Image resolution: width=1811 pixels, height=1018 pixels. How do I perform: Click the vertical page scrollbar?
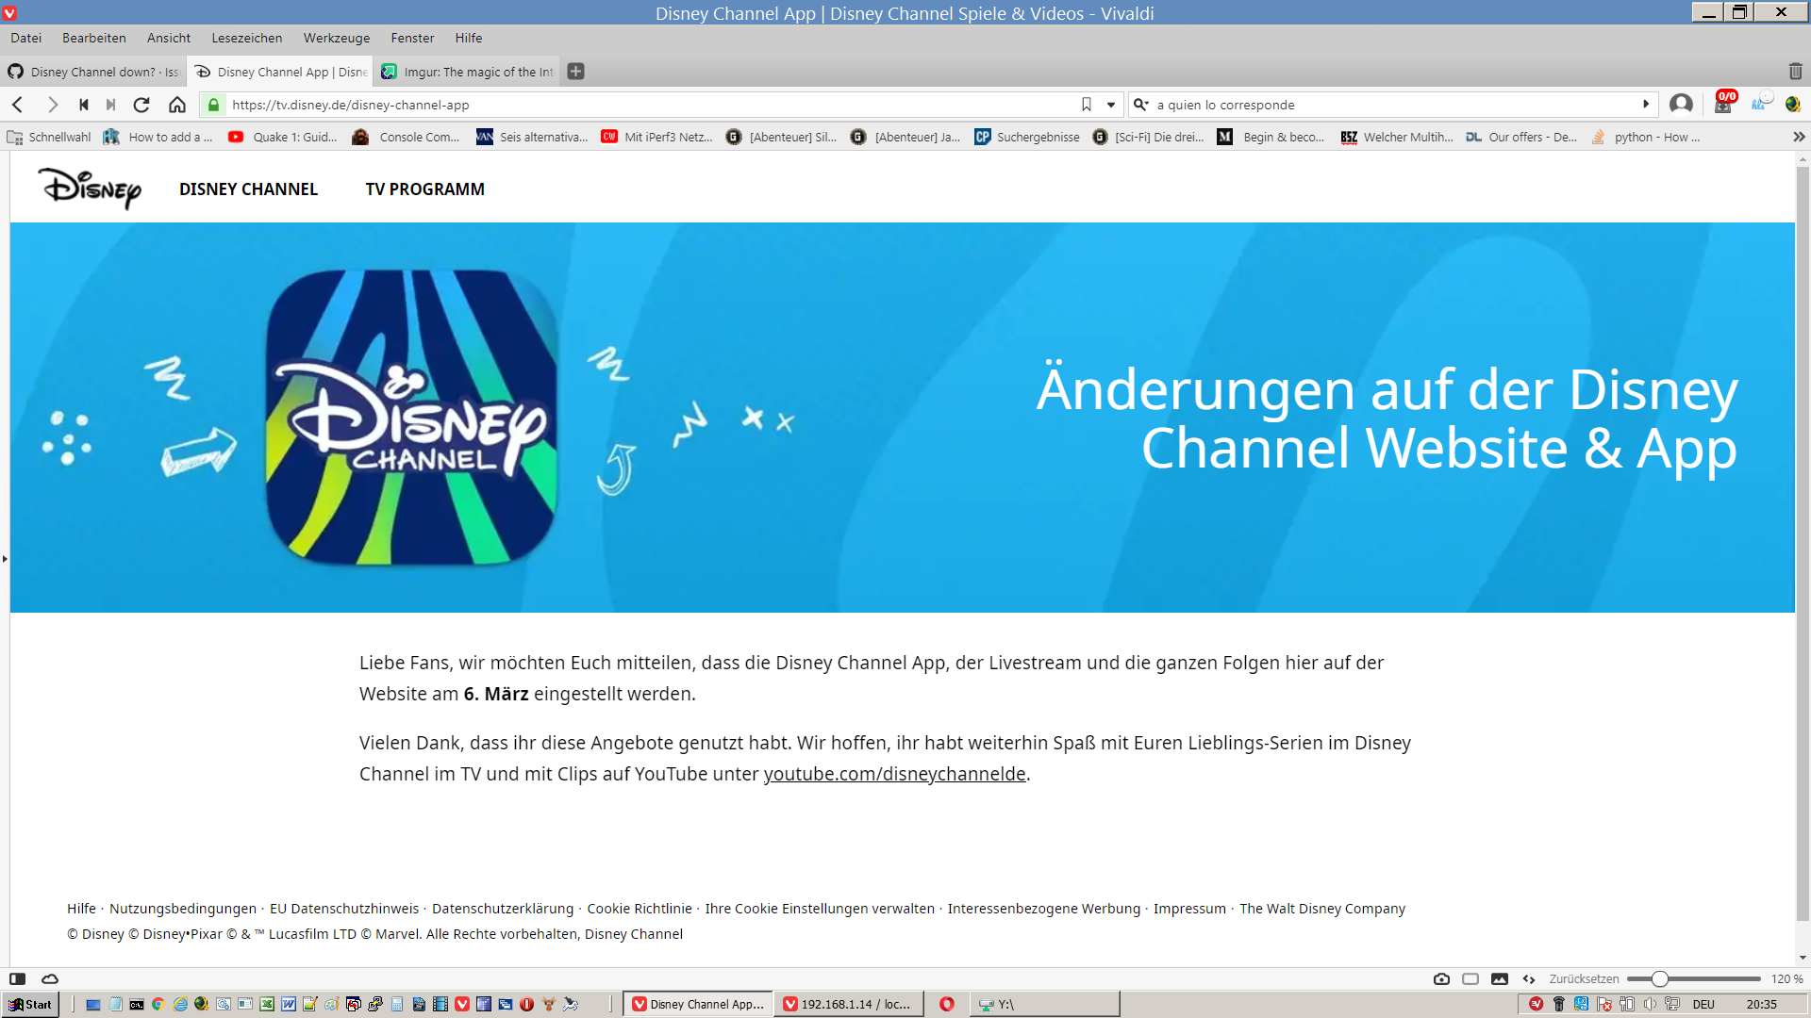(1803, 542)
